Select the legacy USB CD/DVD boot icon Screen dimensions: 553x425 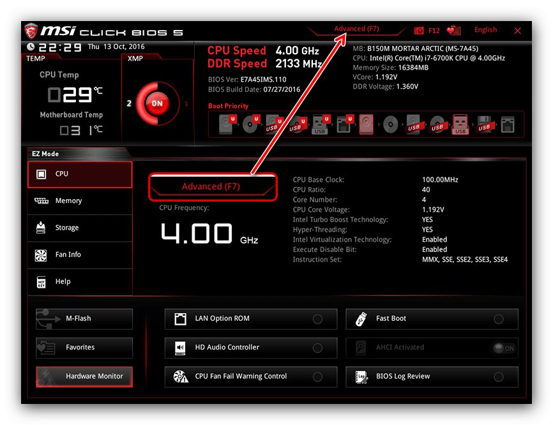click(437, 124)
